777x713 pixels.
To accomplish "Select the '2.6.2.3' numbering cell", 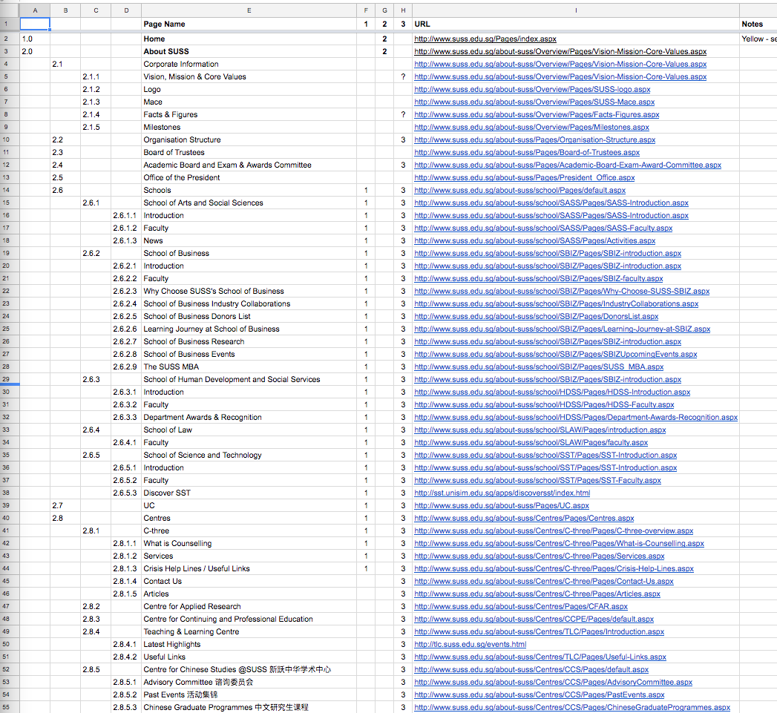I will pyautogui.click(x=126, y=291).
